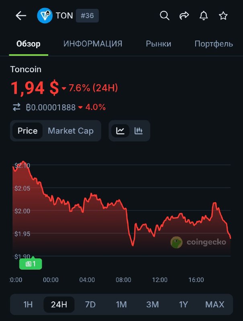Viewport: 243px width, 321px height.
Task: Tap the 1H timeframe button
Action: 27,305
